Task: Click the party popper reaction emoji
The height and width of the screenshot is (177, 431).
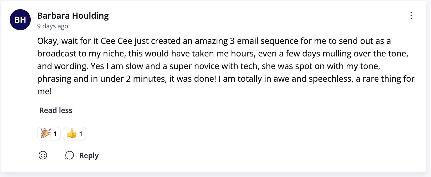Action: (x=45, y=133)
